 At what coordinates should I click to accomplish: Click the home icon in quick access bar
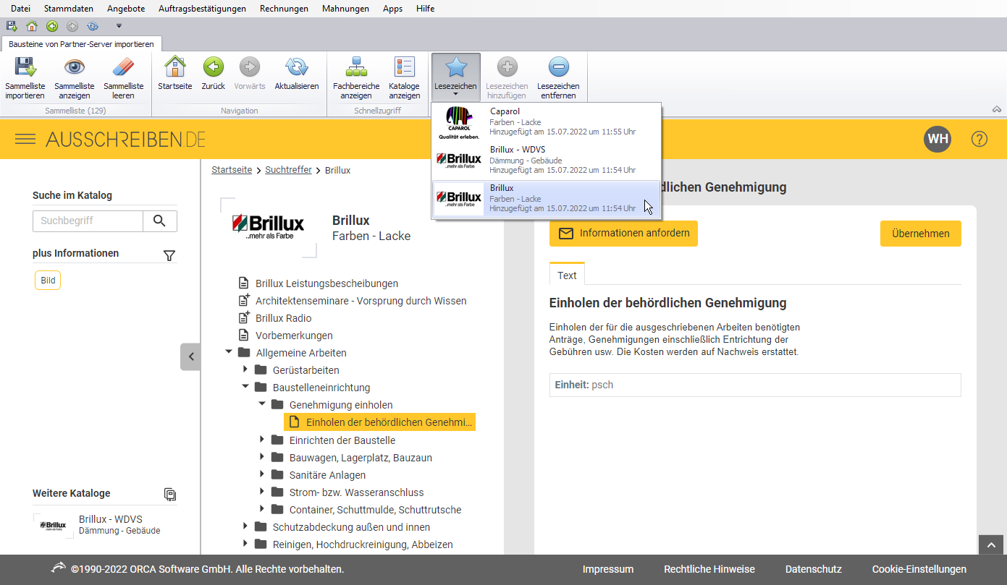click(x=32, y=26)
